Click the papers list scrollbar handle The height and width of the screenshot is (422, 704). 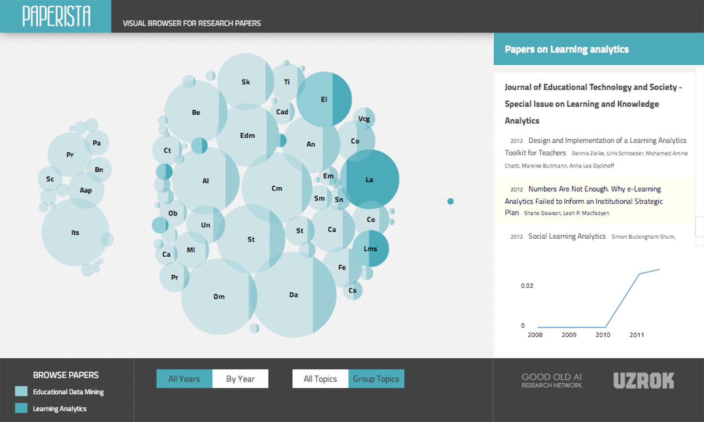[x=699, y=227]
